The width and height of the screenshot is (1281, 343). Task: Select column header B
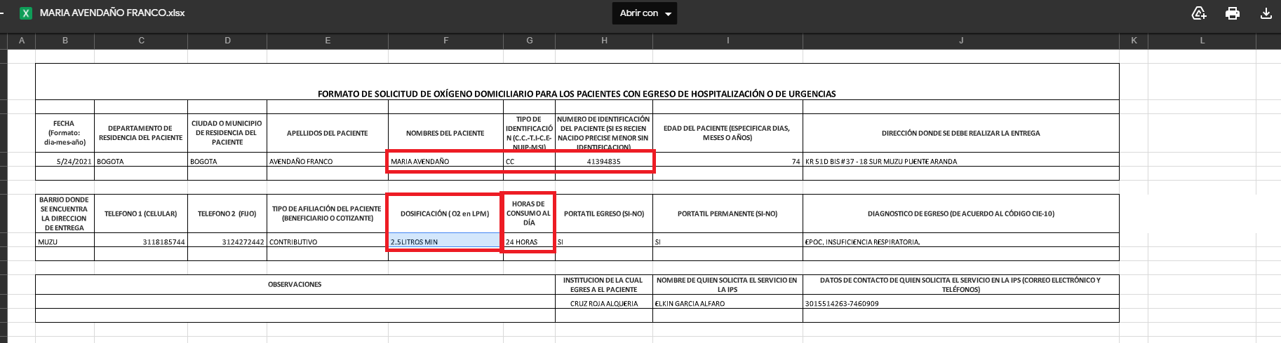65,41
